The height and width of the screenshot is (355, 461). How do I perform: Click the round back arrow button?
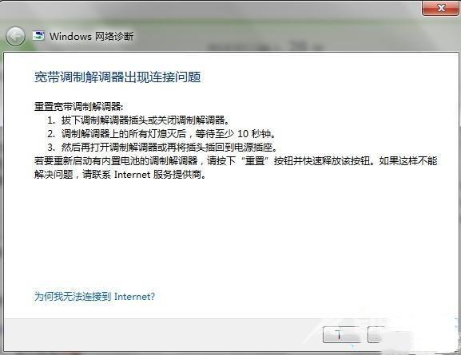[15, 37]
